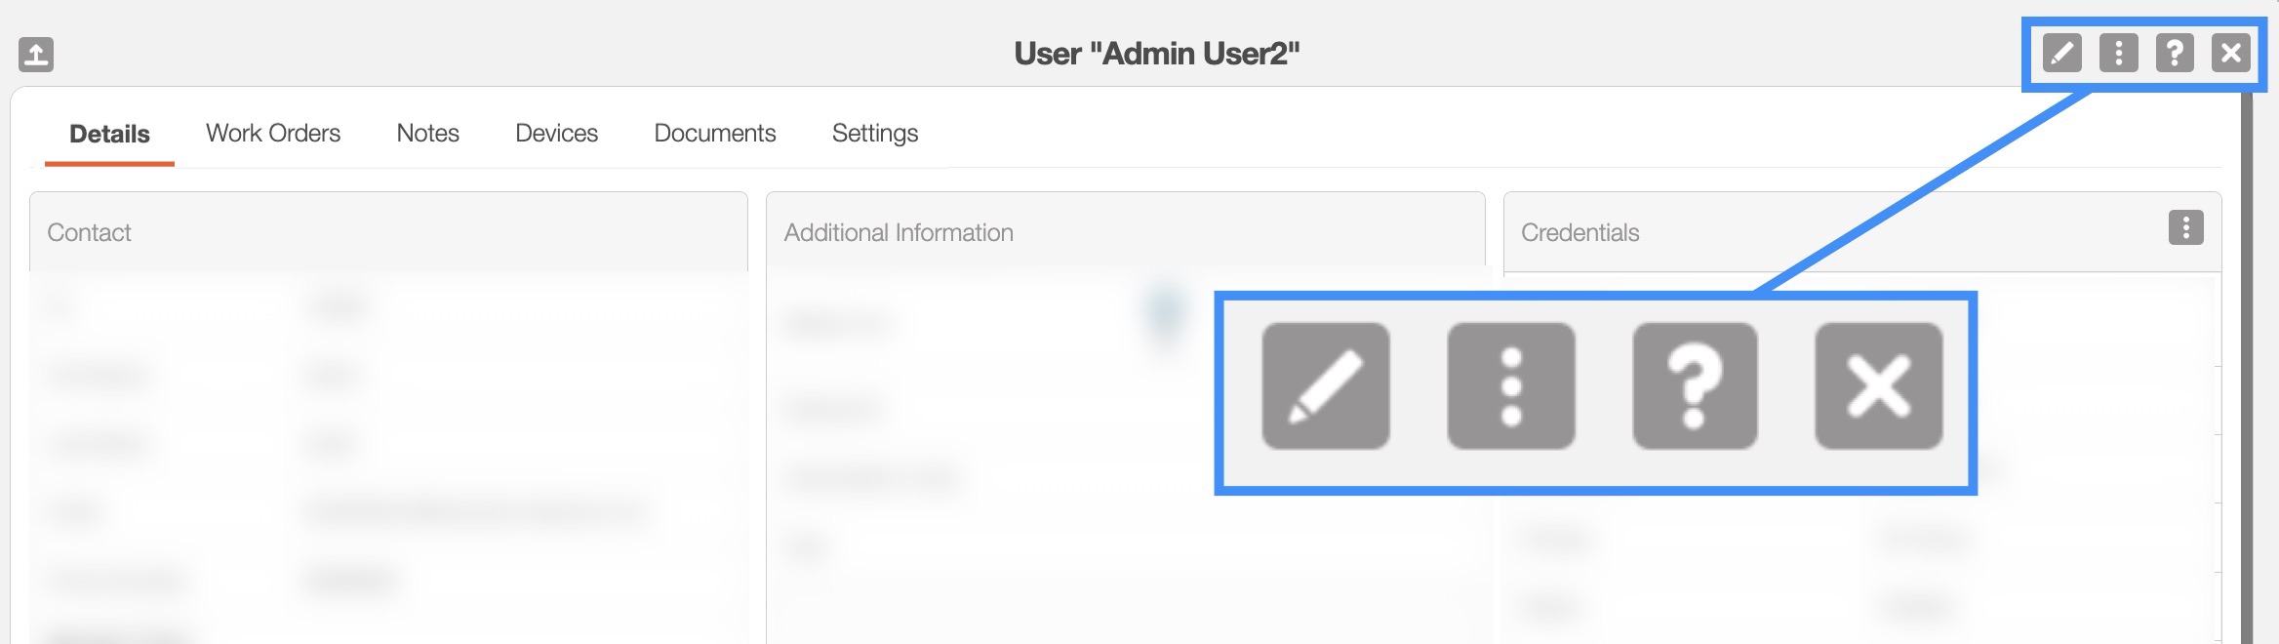Click the upload icon at top left
The width and height of the screenshot is (2279, 644).
point(36,54)
